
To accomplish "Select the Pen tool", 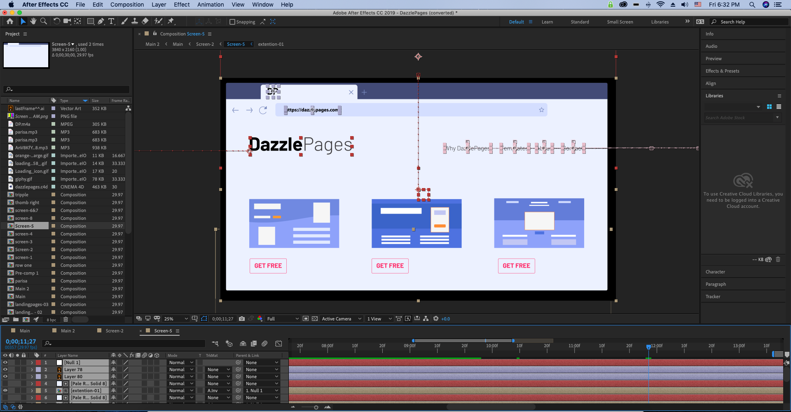I will 101,21.
